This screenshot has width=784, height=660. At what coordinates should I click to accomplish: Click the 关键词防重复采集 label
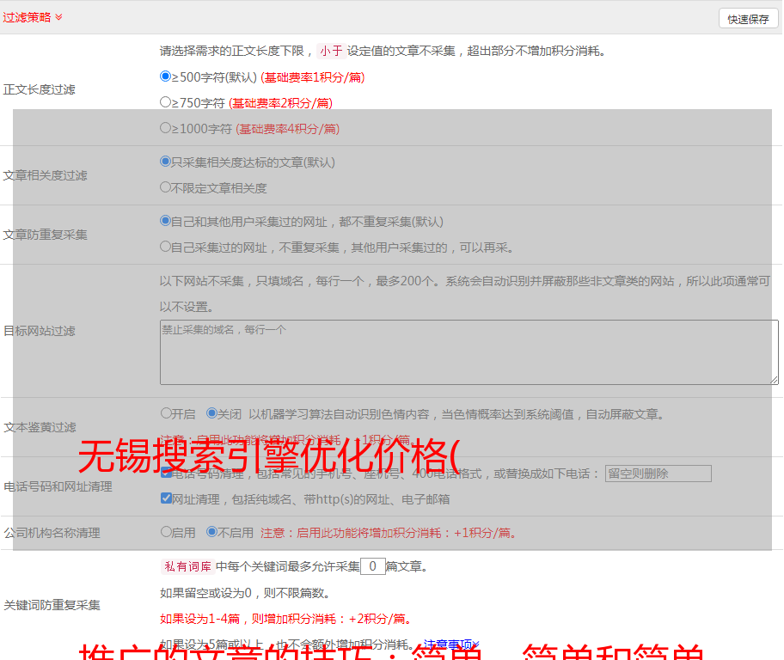point(52,605)
